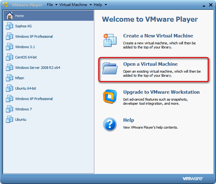Select the CentOS 64-bit entry
The width and height of the screenshot is (216, 184).
tap(48, 57)
